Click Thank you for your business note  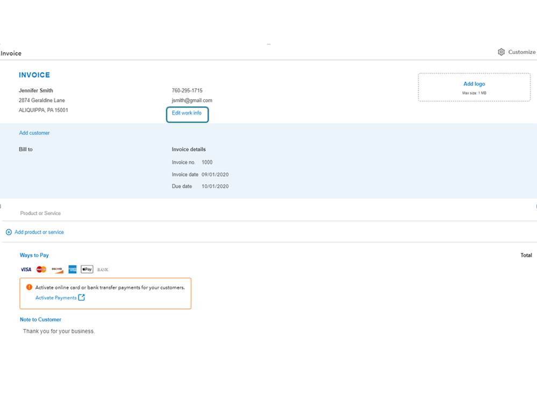59,331
